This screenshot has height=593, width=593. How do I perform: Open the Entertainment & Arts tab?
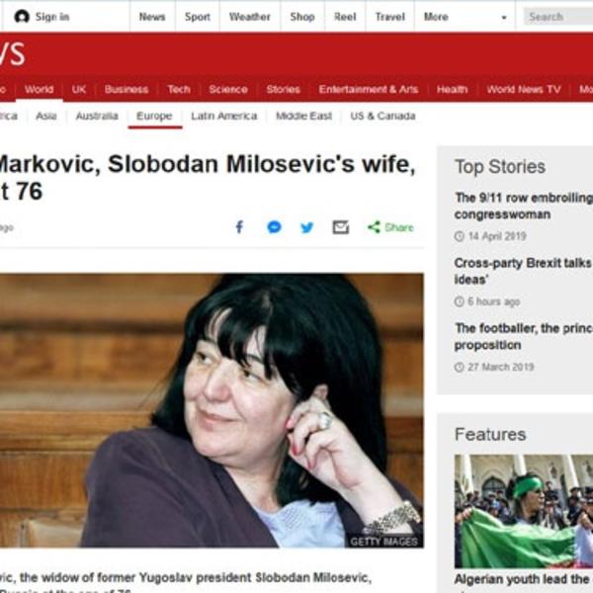pyautogui.click(x=369, y=89)
